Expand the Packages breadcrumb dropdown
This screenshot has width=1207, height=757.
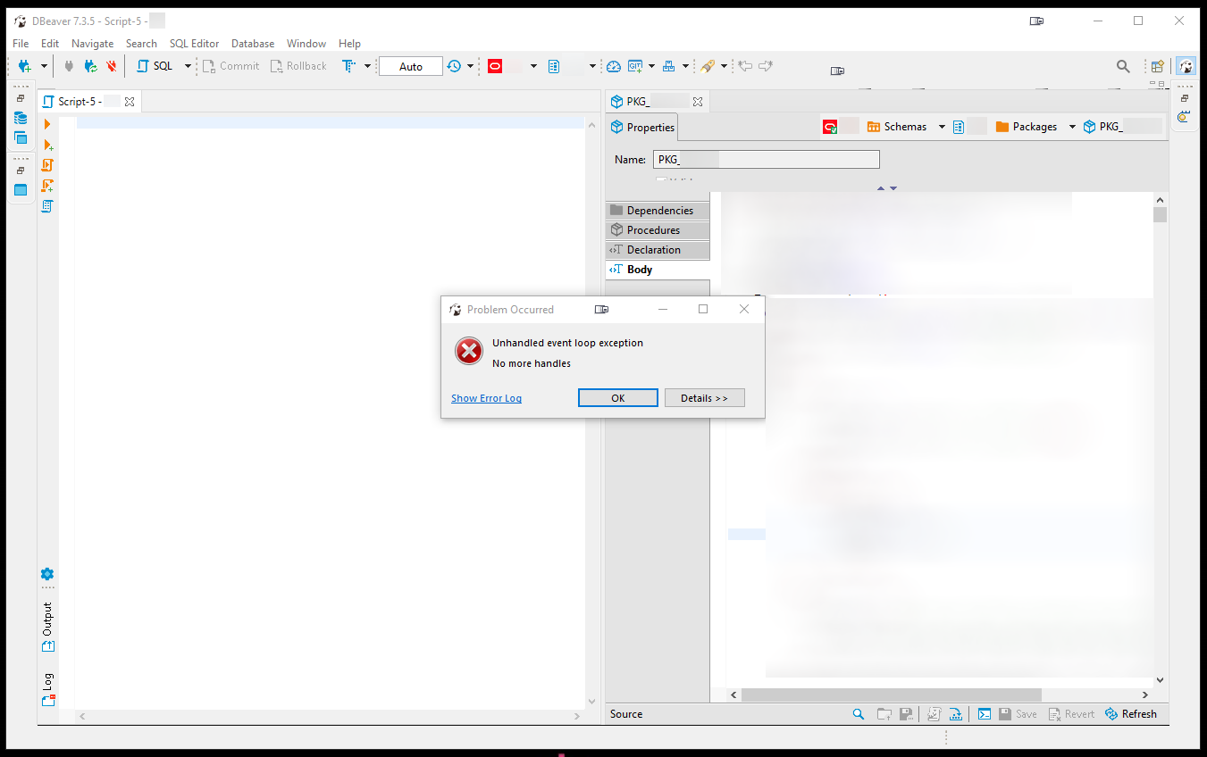point(1072,126)
